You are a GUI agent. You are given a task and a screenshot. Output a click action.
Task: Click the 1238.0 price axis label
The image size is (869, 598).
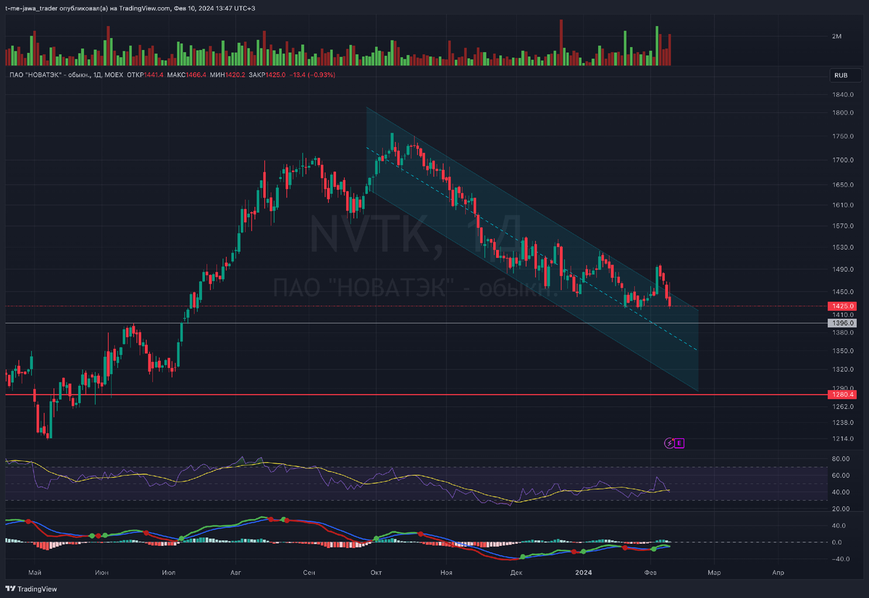pos(844,423)
